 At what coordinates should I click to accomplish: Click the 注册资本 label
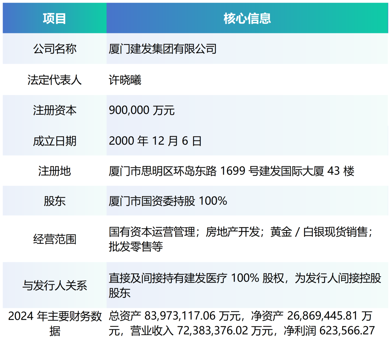(55, 110)
